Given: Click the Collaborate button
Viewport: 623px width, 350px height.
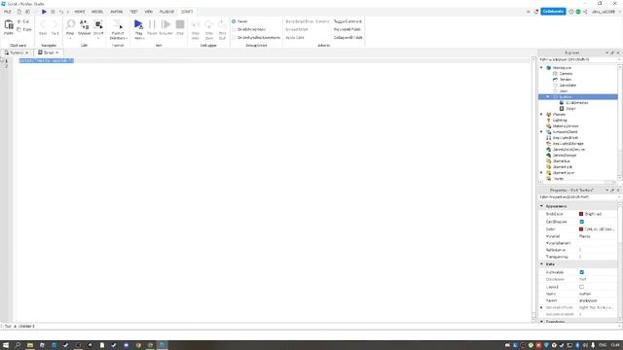Looking at the screenshot, I should 553,12.
